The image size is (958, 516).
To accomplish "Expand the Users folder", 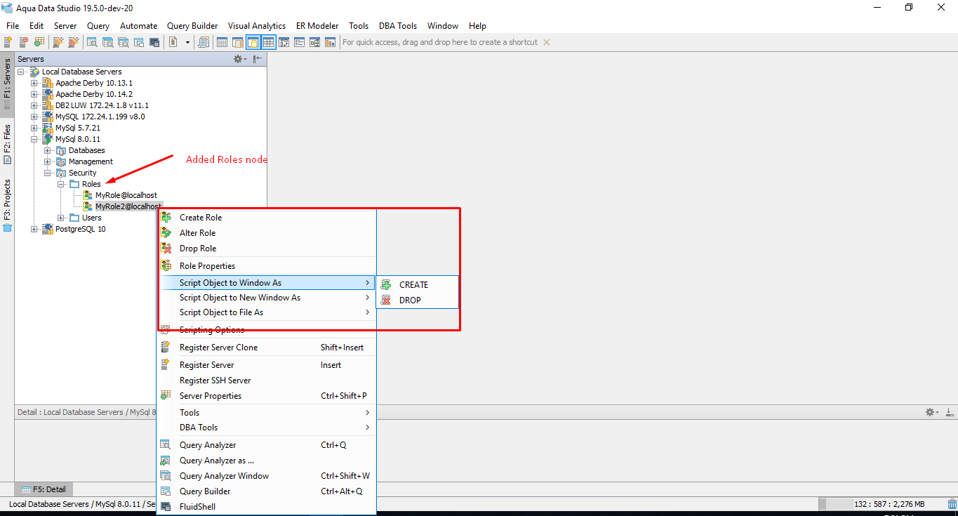I will click(60, 218).
